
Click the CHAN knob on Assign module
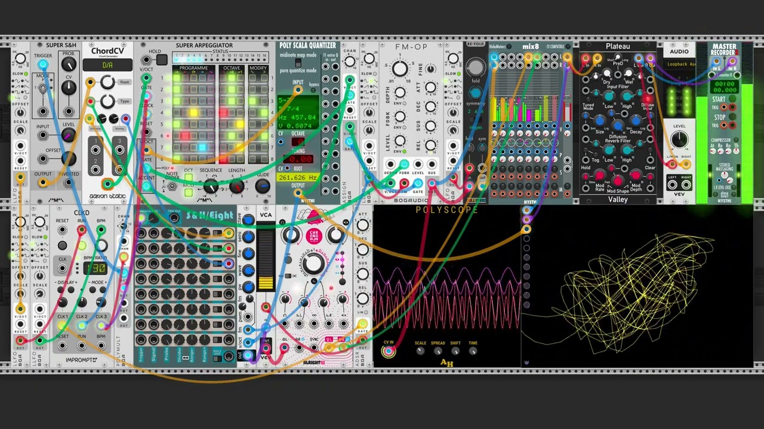click(x=350, y=61)
